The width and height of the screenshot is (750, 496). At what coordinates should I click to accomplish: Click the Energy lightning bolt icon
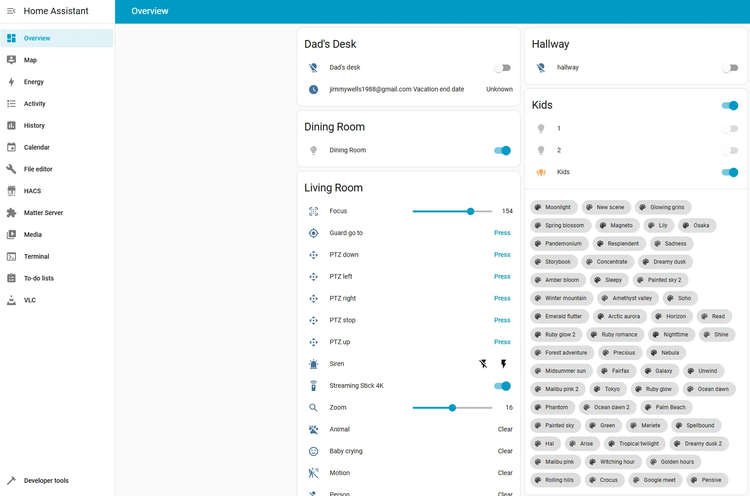(x=11, y=82)
